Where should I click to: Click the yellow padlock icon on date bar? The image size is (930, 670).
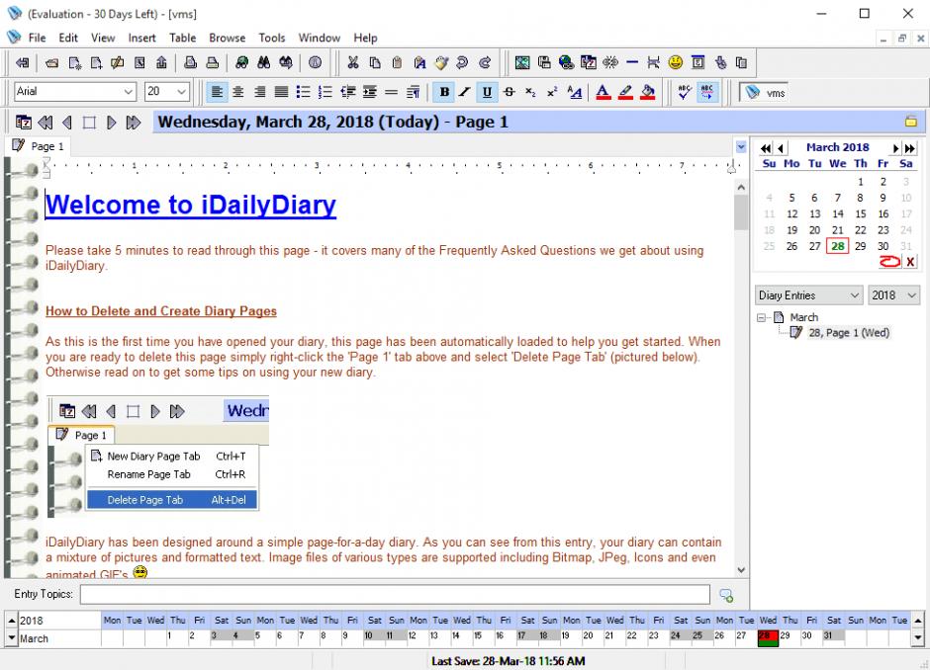tap(911, 122)
